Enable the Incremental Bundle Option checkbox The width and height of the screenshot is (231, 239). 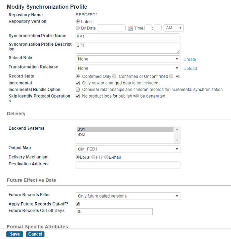[78, 90]
